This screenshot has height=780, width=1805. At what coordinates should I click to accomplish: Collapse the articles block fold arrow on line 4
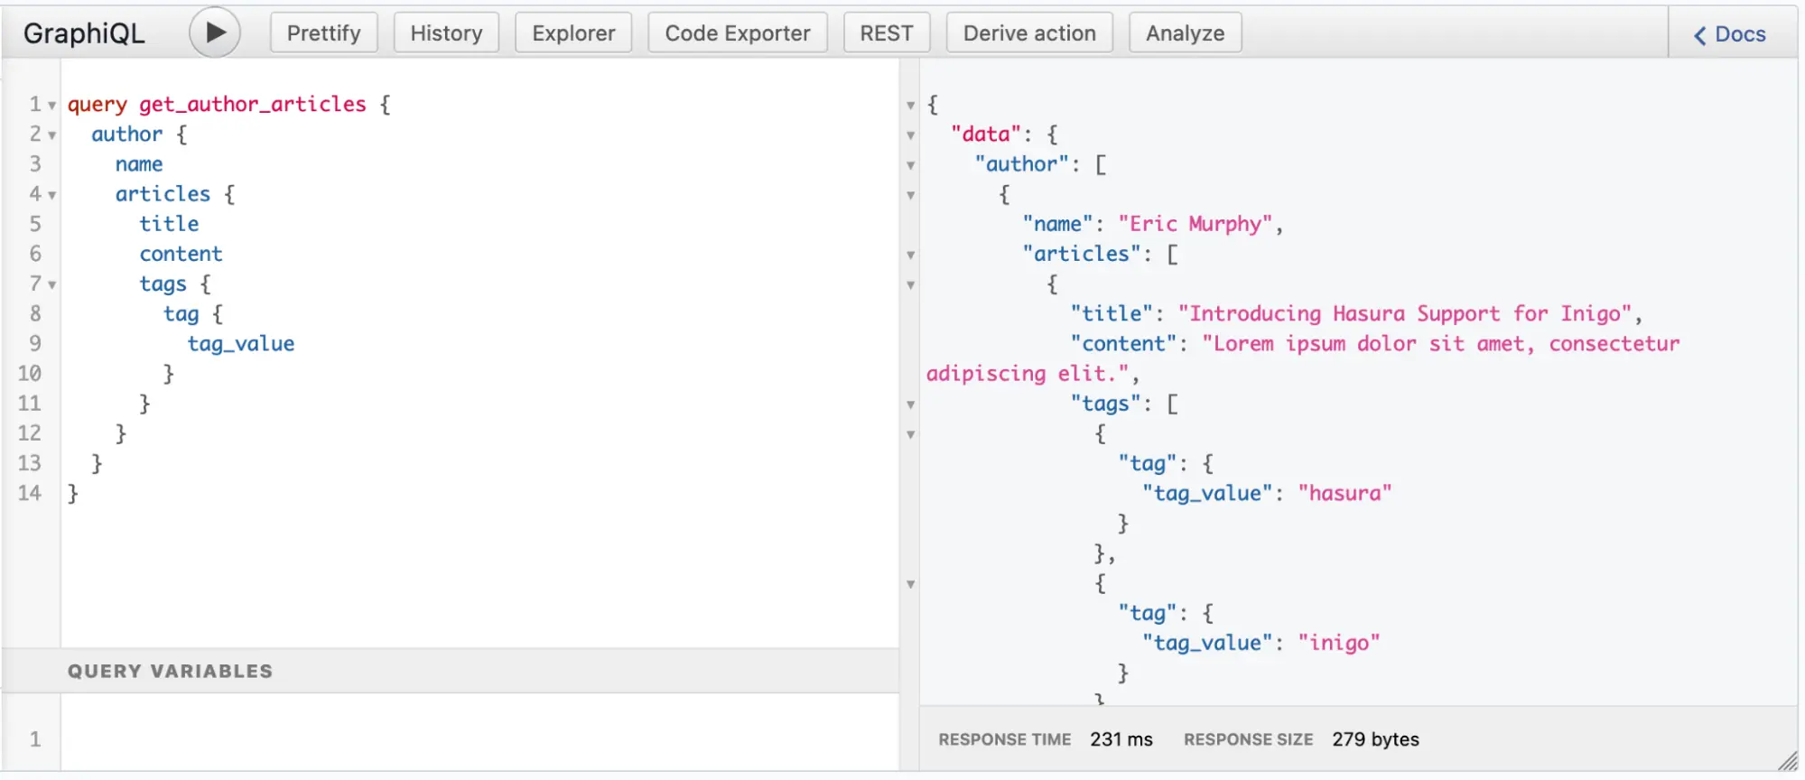click(x=52, y=195)
